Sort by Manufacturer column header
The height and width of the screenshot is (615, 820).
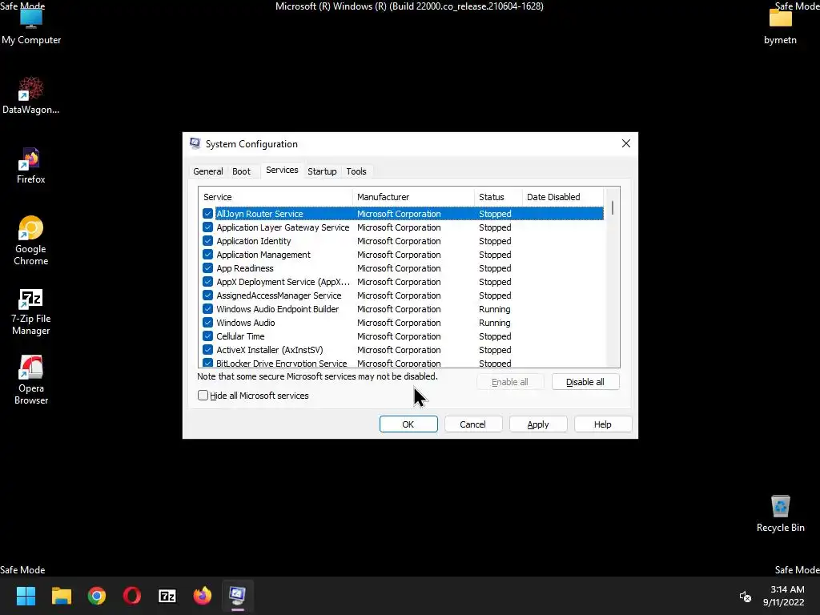point(413,197)
